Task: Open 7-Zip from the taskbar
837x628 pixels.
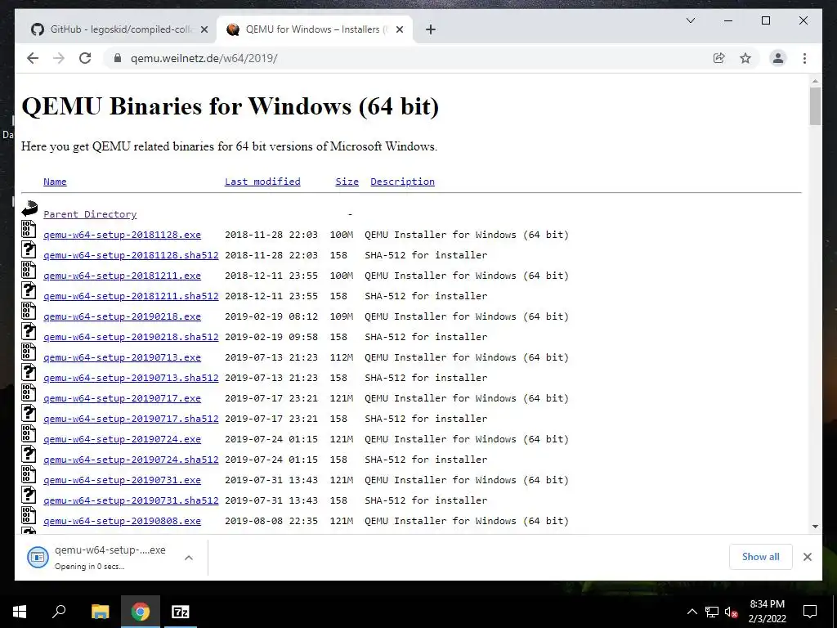Action: point(181,612)
